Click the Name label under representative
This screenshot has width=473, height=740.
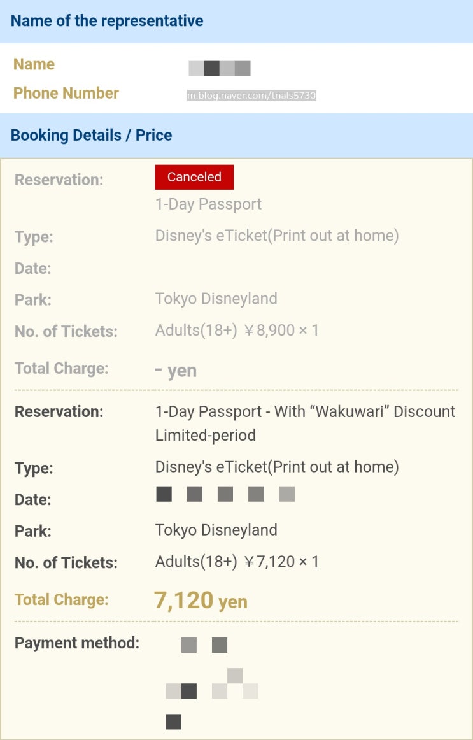pyautogui.click(x=34, y=64)
